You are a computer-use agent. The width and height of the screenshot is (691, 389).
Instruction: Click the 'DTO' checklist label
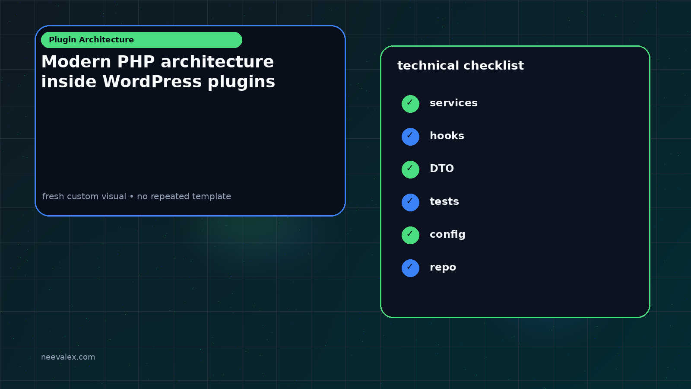pyautogui.click(x=442, y=169)
